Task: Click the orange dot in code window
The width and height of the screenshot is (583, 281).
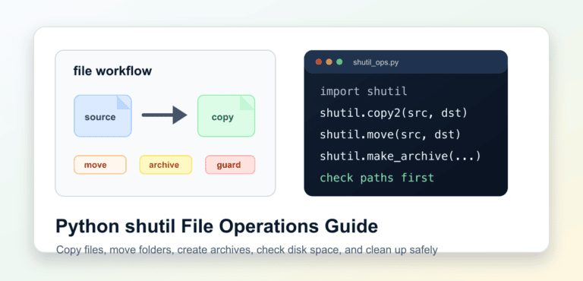Action: click(329, 62)
